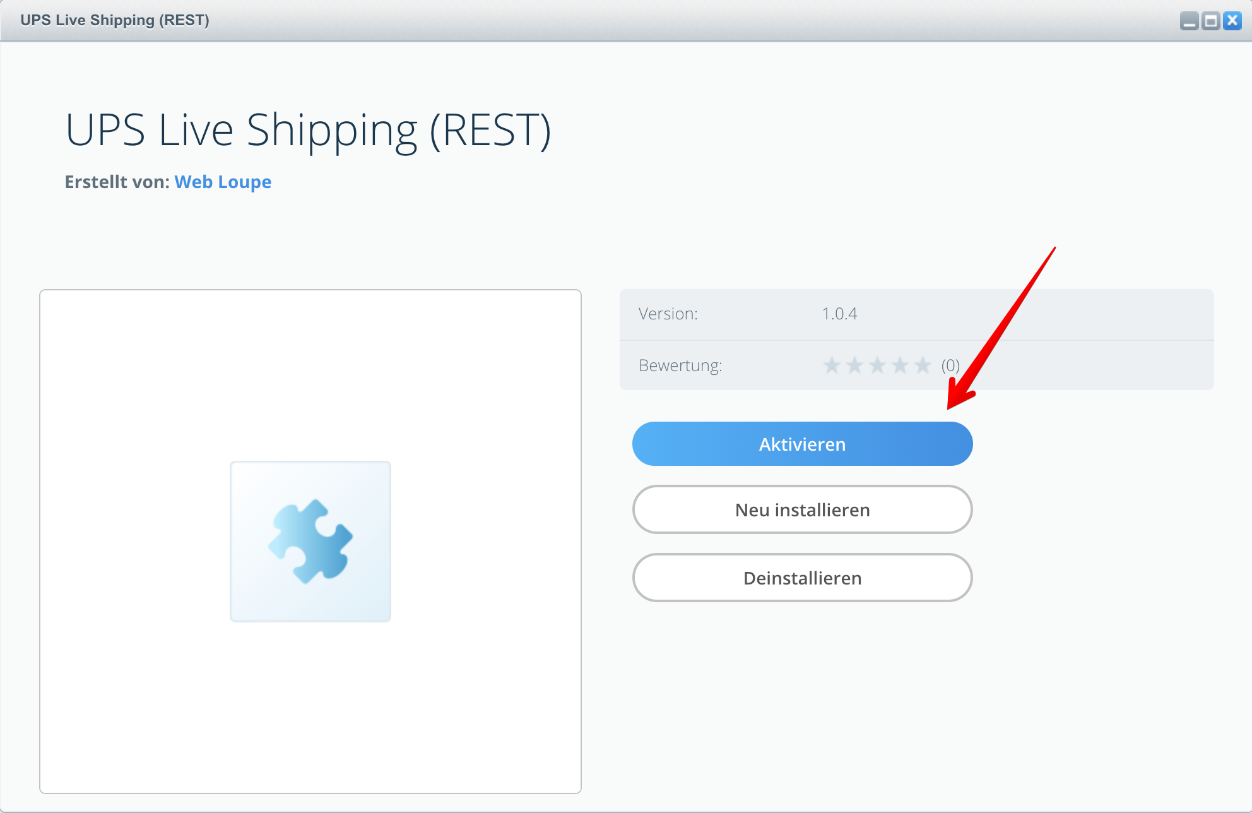Select the first rating star
The width and height of the screenshot is (1252, 813).
click(832, 365)
